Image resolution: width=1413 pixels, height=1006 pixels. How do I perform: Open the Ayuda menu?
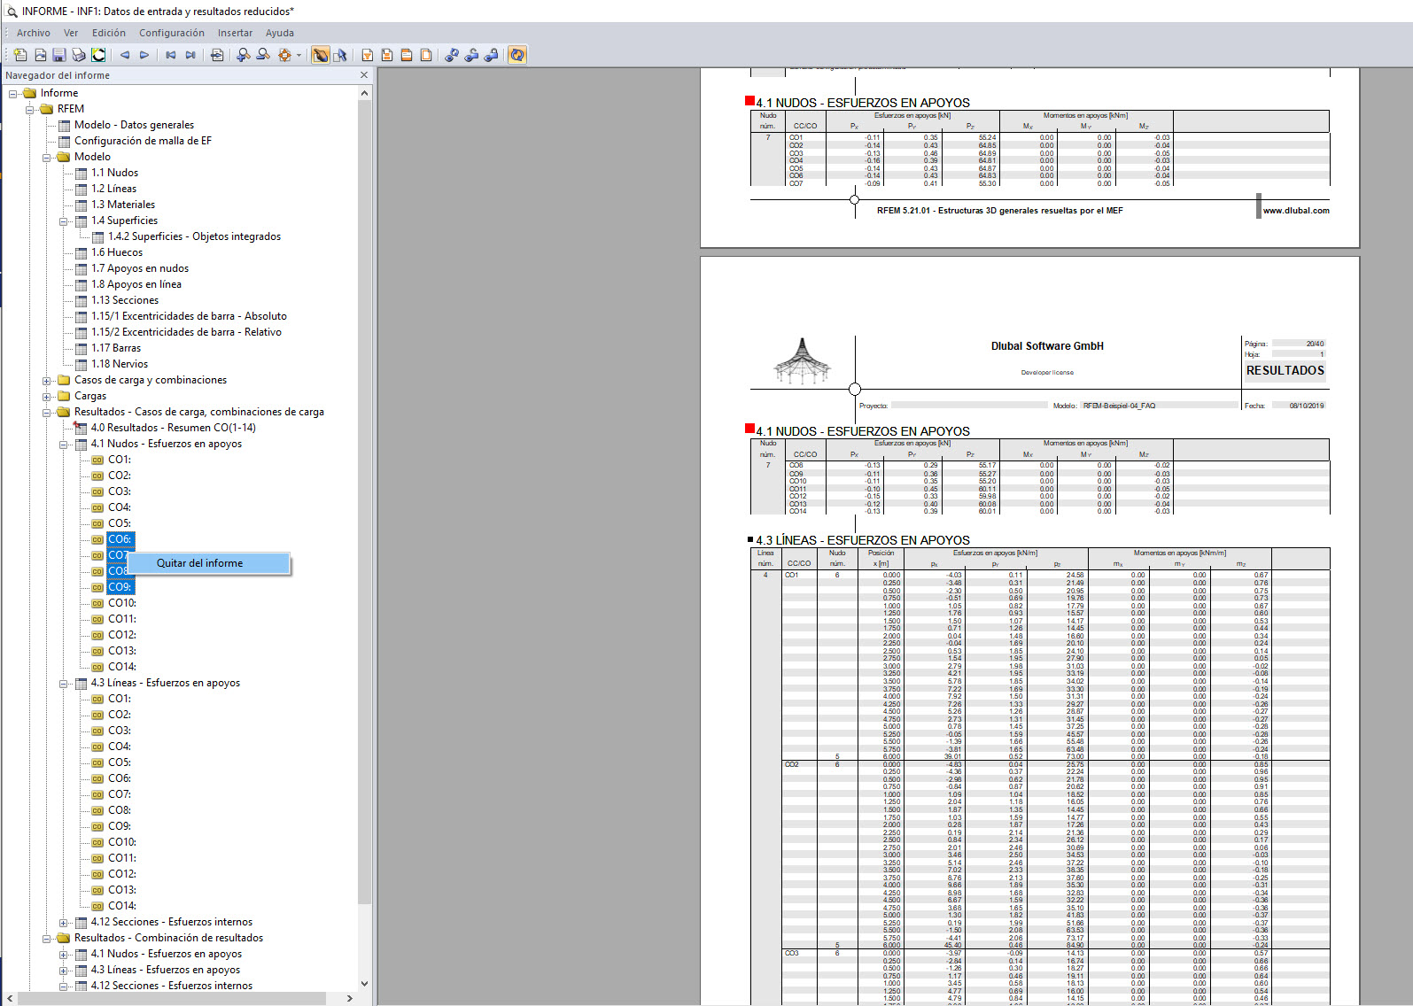[280, 33]
